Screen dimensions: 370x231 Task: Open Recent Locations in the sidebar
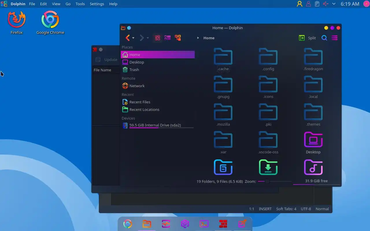(x=158, y=109)
